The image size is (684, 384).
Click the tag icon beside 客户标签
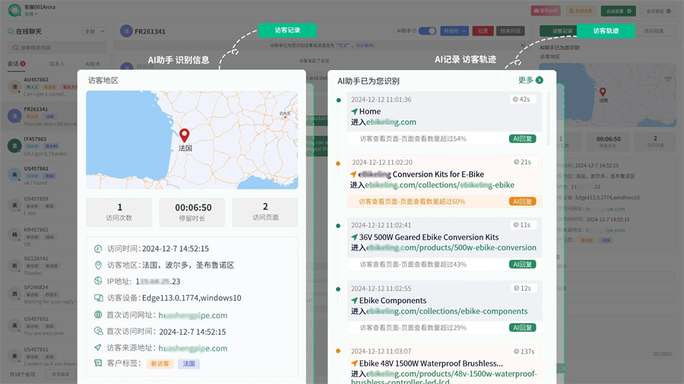click(97, 364)
